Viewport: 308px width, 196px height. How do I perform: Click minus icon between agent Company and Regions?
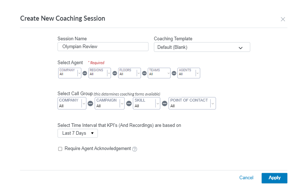[85, 73]
